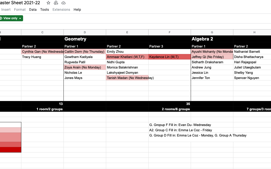Image resolution: width=271 pixels, height=169 pixels.
Task: Star this spreadsheet
Action: pos(48,3)
